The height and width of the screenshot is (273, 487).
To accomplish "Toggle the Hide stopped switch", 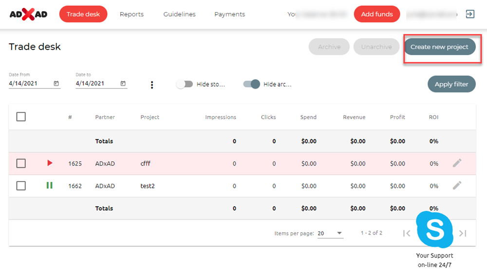I will click(185, 84).
